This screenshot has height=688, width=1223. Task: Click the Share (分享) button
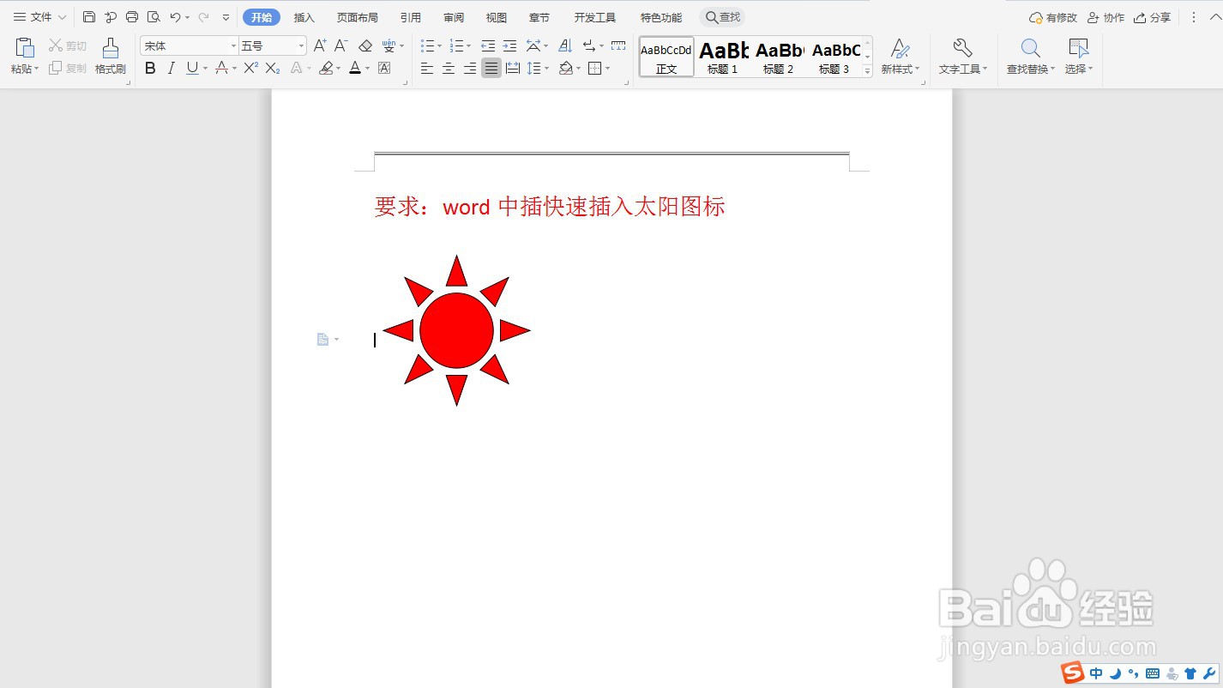[1152, 17]
